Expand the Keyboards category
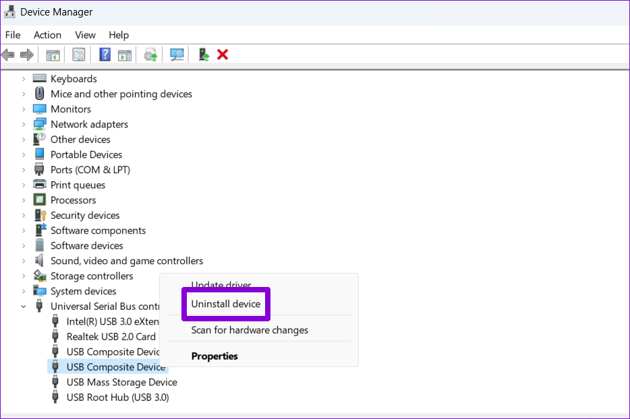 [24, 79]
